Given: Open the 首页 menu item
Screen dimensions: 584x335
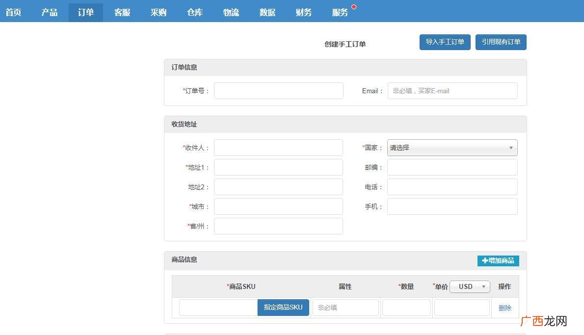Looking at the screenshot, I should point(13,12).
